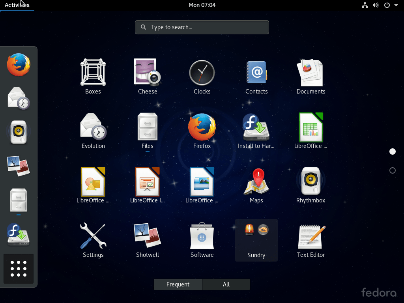Image resolution: width=404 pixels, height=303 pixels.
Task: Switch to Frequent apps view
Action: (x=178, y=284)
